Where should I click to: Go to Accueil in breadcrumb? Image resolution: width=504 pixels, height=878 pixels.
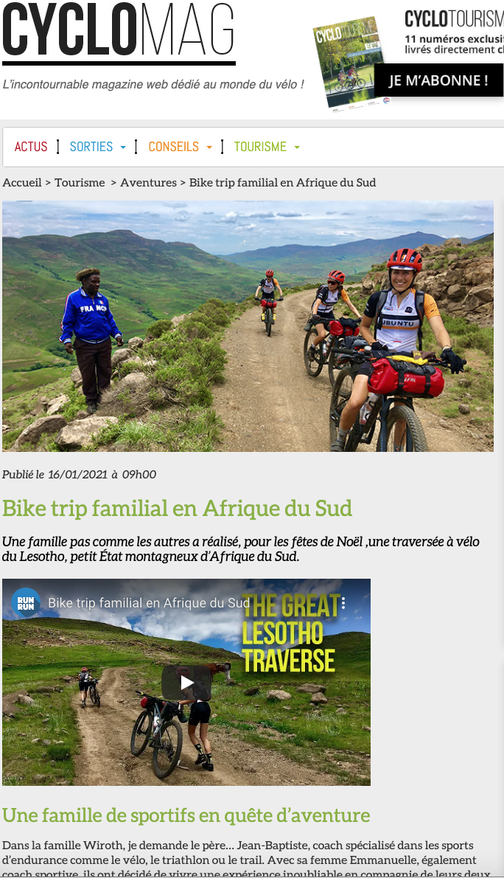click(x=22, y=183)
